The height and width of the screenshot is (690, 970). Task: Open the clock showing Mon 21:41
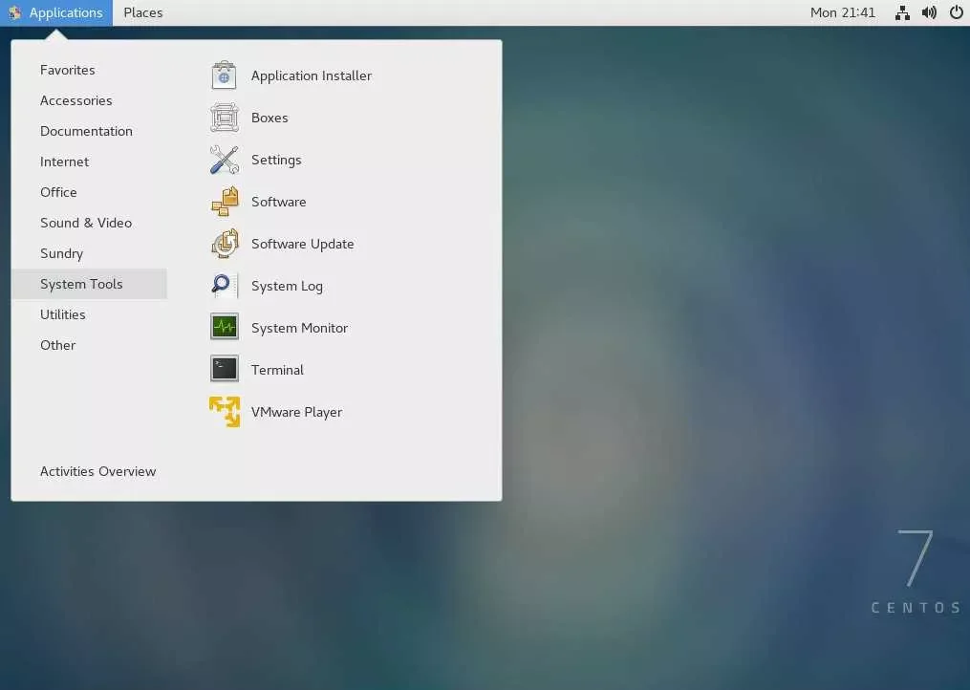tap(843, 12)
